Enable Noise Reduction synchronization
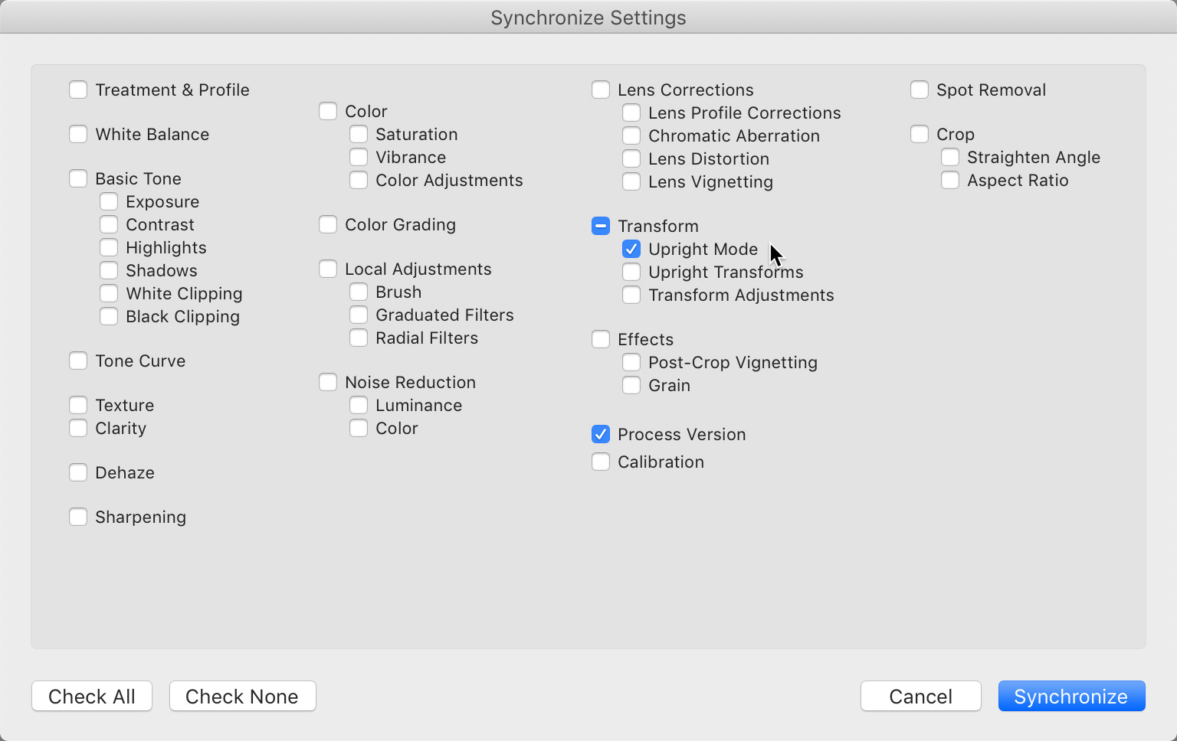The image size is (1177, 741). coord(328,382)
